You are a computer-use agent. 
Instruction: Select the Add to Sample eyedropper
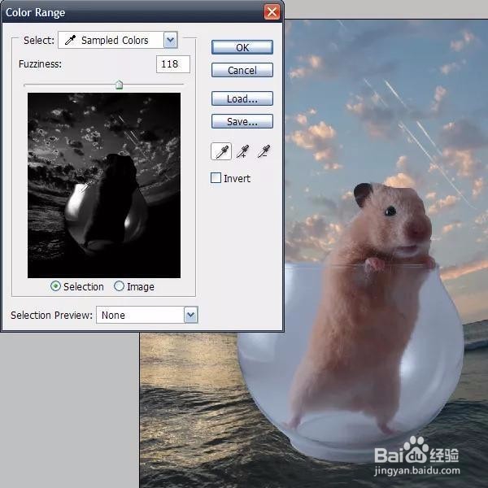tap(242, 151)
